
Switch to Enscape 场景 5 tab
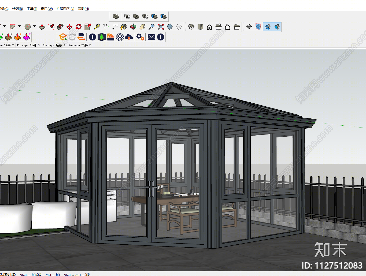[80, 45]
